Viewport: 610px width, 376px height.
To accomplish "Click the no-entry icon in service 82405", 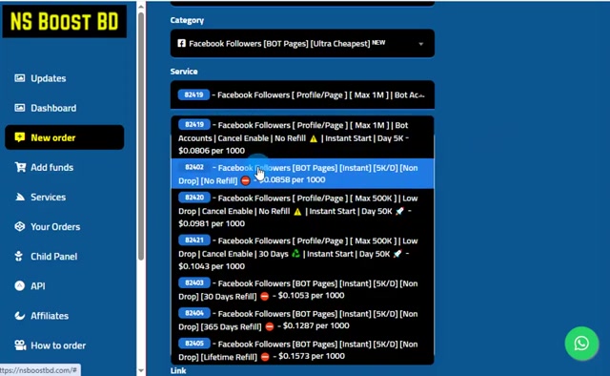I will click(265, 357).
